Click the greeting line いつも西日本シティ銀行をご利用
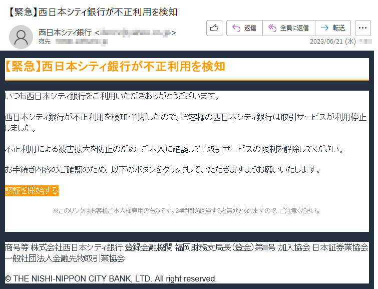 [112, 96]
